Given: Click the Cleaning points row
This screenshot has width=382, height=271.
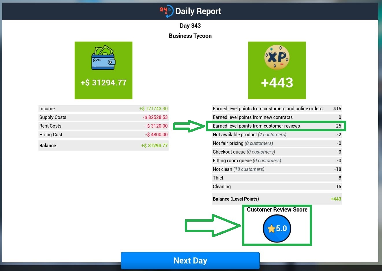Looking at the screenshot, I should (277, 186).
